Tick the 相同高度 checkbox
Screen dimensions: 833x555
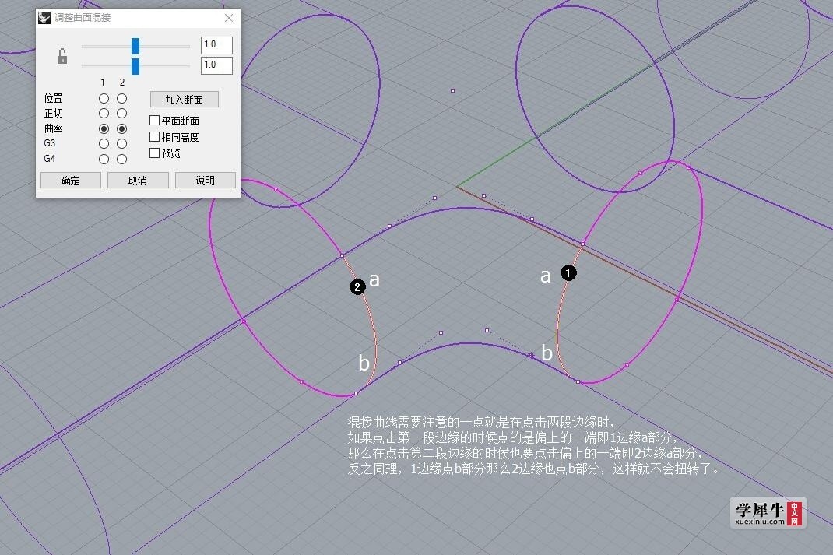pyautogui.click(x=155, y=136)
